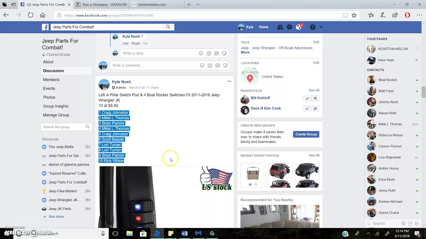Approve Dave N Kim Cook's request
Viewport: 426px width, 239px height.
tap(307, 109)
